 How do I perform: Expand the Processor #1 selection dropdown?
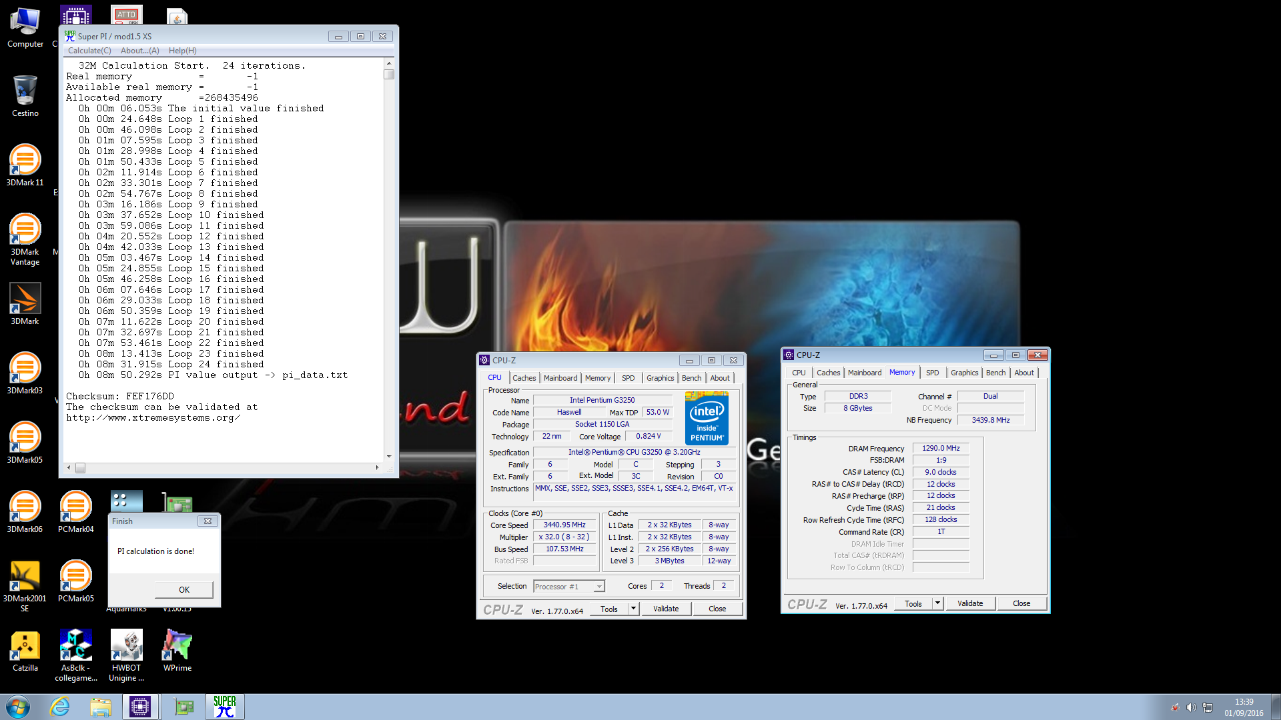(599, 587)
